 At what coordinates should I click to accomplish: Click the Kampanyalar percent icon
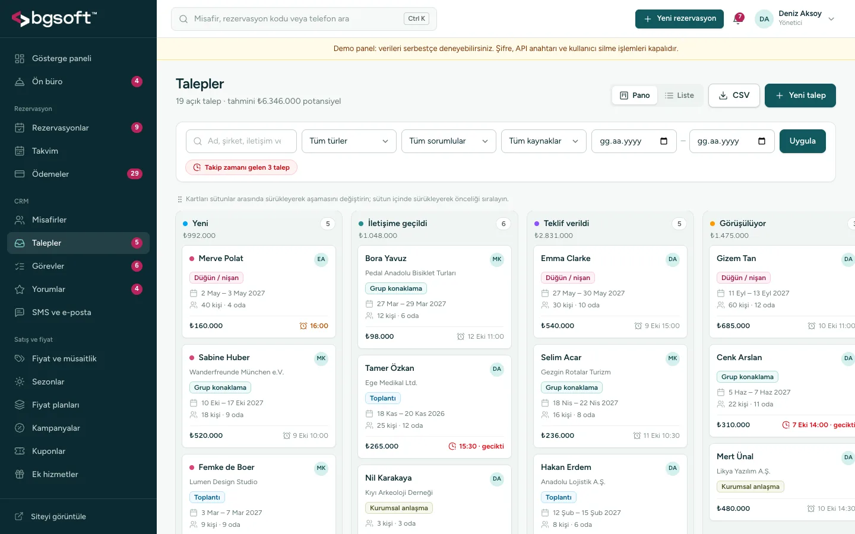pyautogui.click(x=20, y=428)
